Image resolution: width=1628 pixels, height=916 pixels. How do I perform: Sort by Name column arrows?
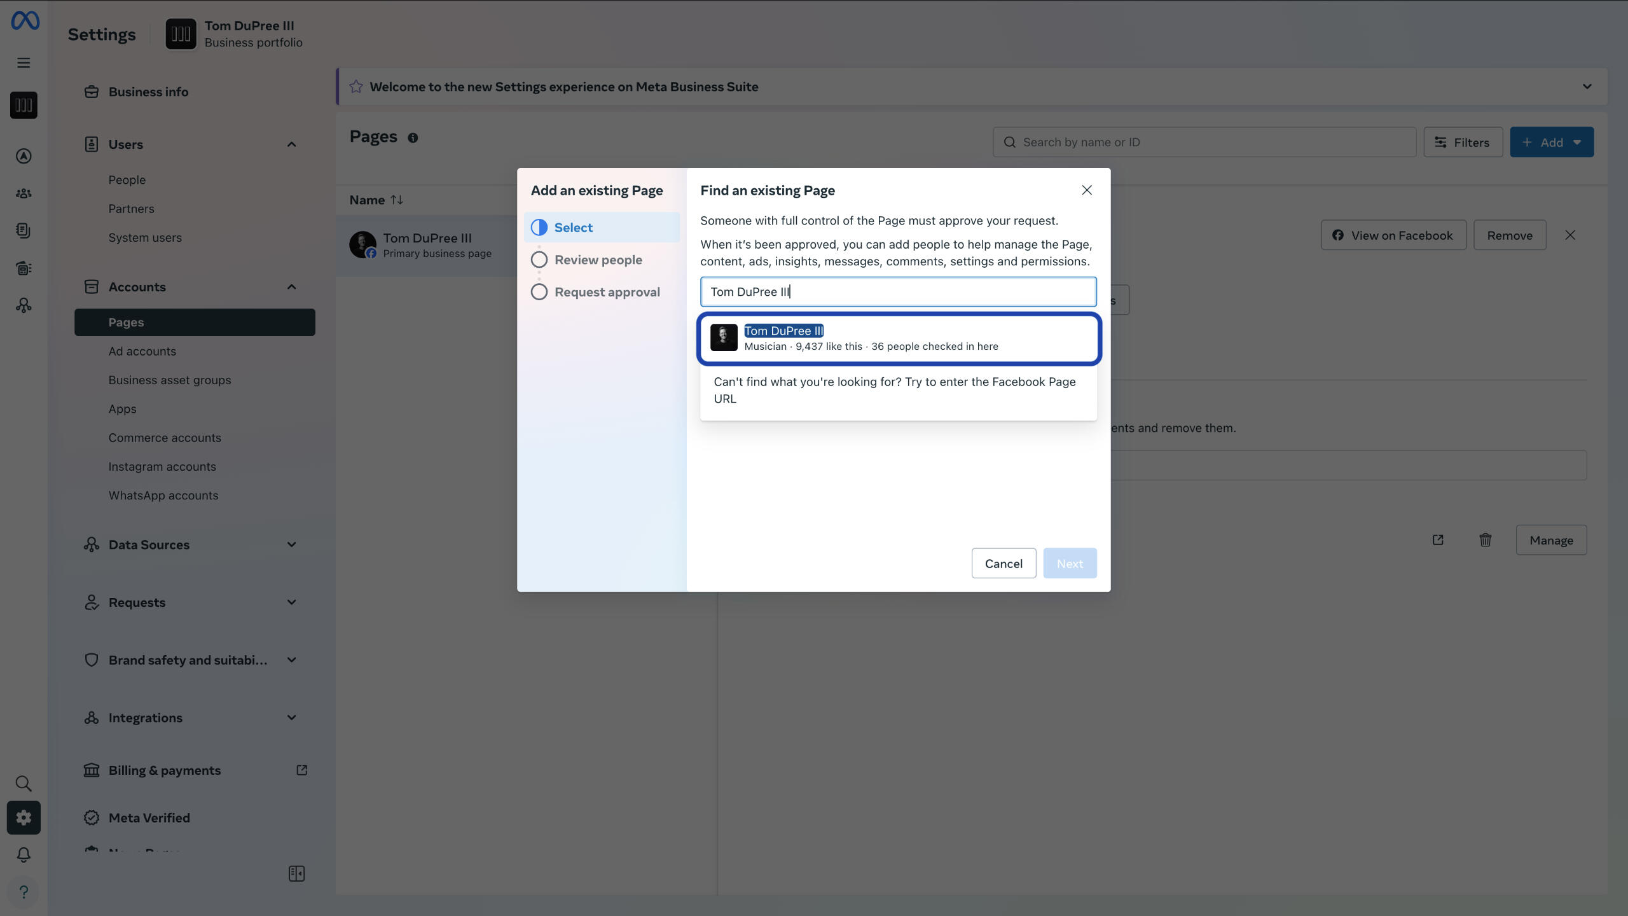397,200
